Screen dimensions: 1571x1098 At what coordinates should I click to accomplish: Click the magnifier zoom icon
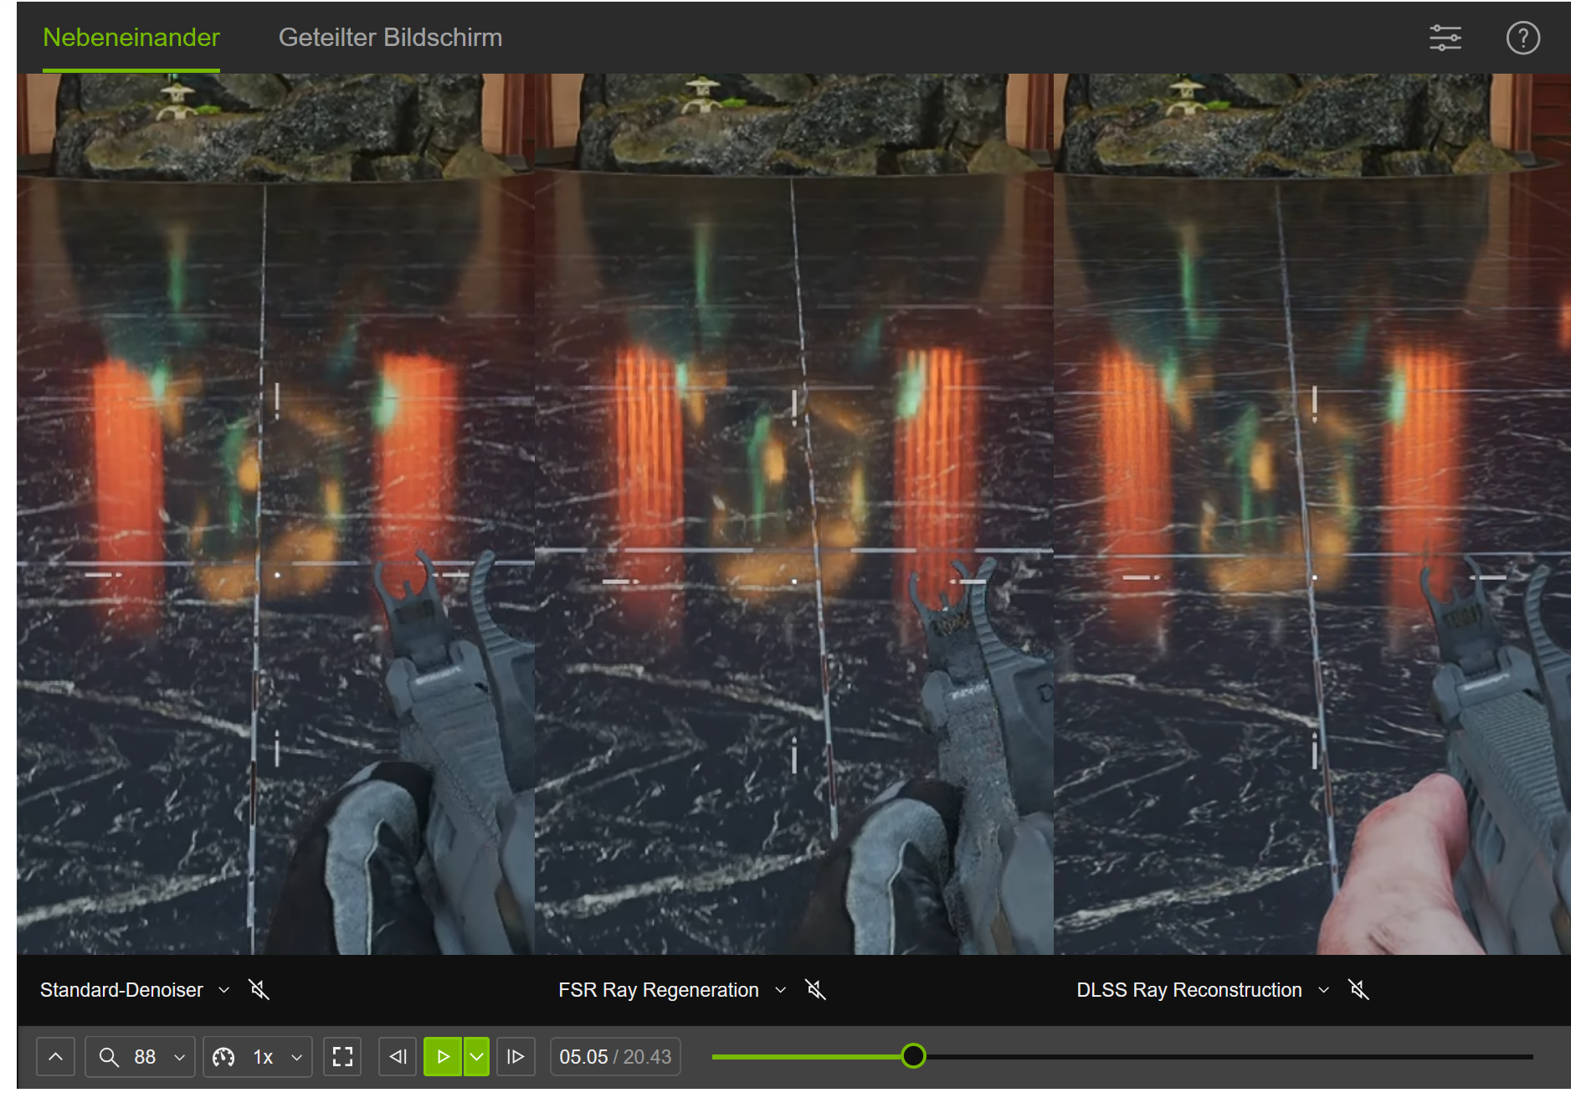pos(109,1057)
